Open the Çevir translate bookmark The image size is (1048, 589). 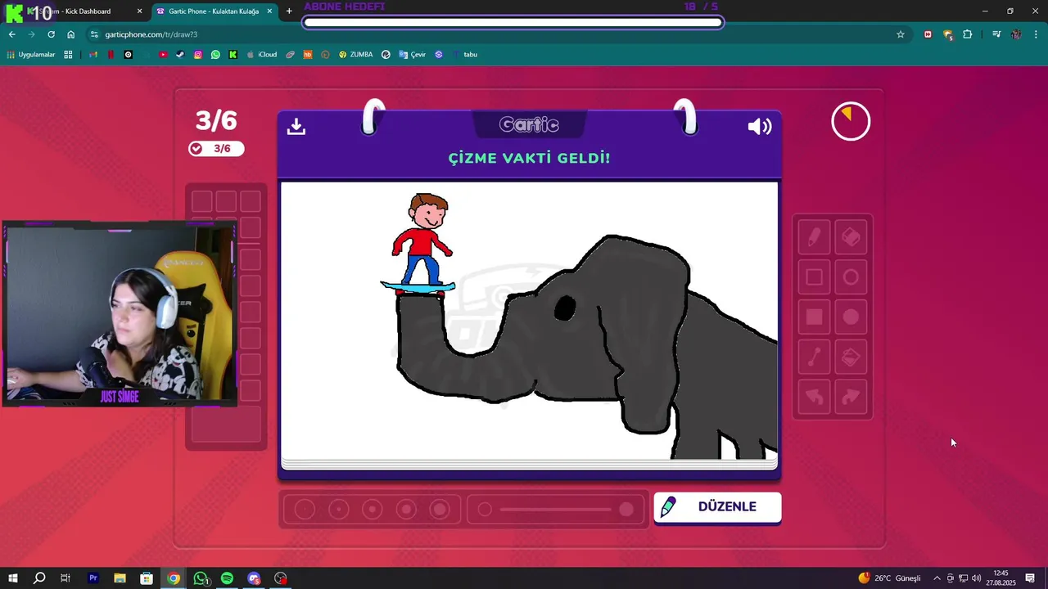click(412, 55)
